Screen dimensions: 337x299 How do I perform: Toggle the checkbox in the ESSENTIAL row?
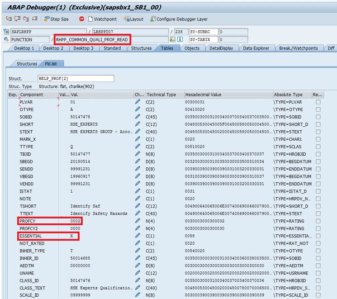point(318,236)
